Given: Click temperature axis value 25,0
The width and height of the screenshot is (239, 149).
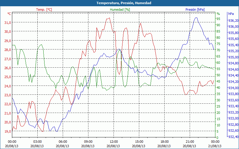Looking at the screenshot, I should tap(8, 77).
